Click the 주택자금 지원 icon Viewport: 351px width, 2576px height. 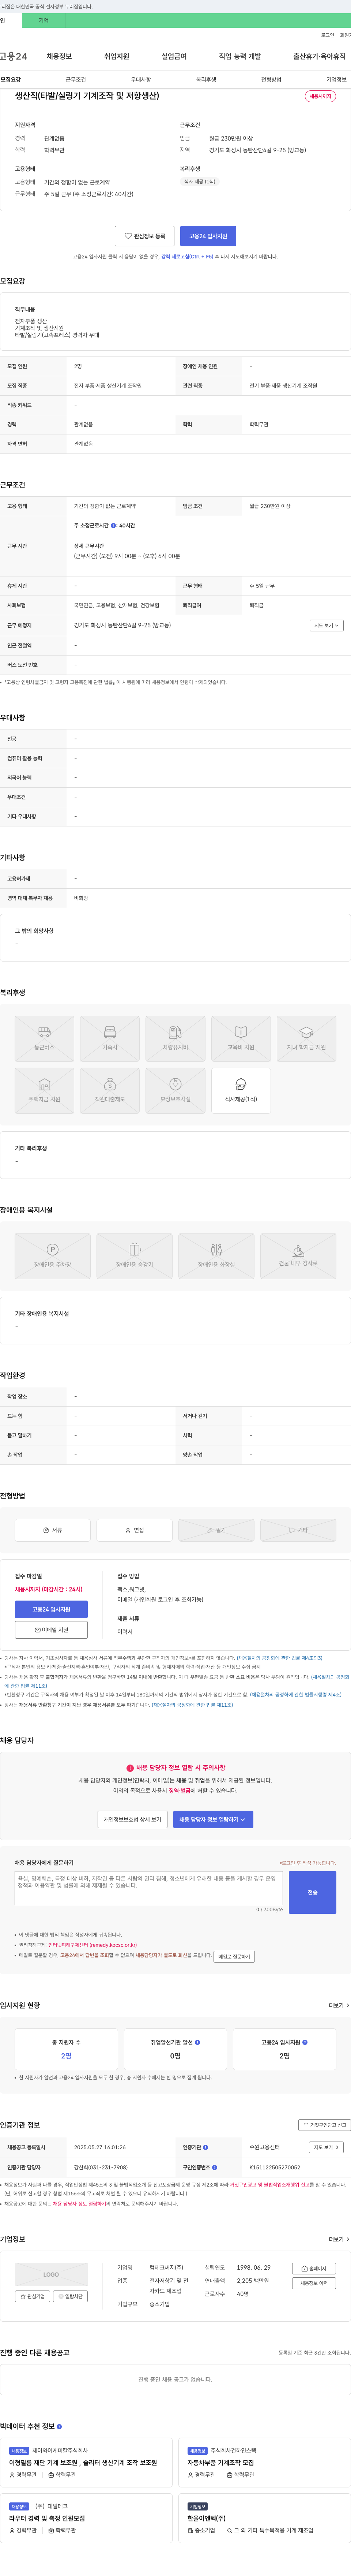click(44, 1090)
